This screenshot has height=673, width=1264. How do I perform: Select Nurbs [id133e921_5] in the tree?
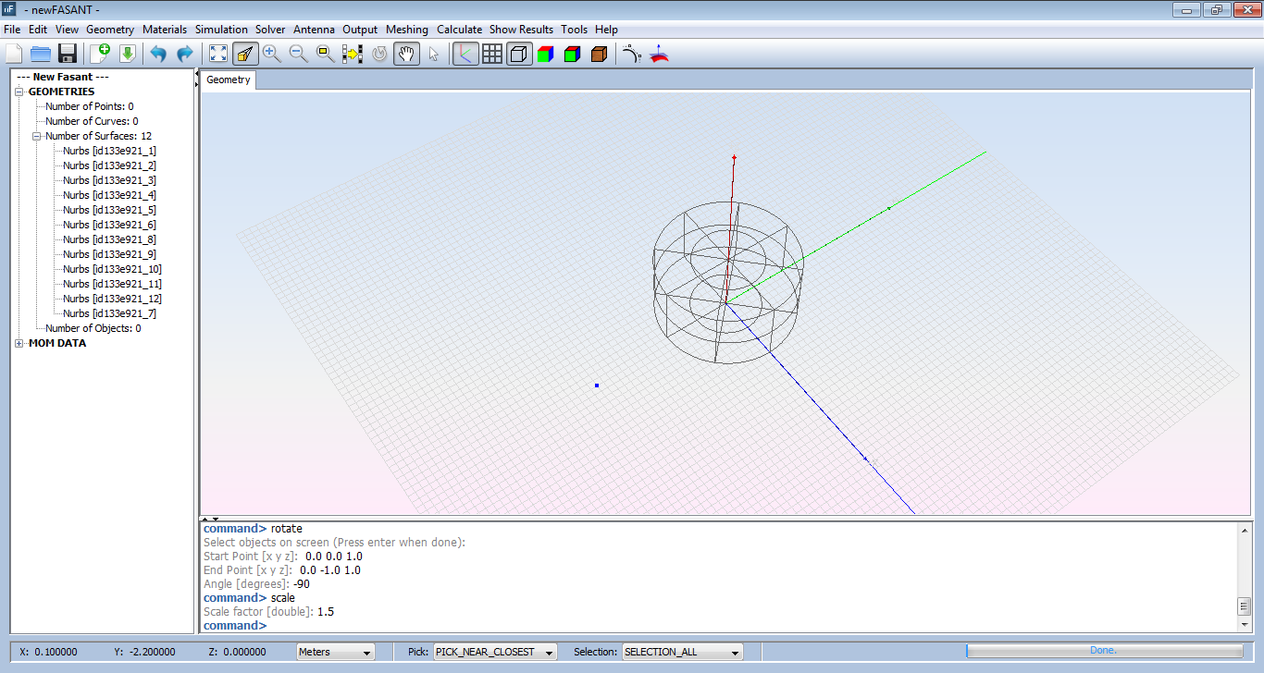[x=109, y=210]
